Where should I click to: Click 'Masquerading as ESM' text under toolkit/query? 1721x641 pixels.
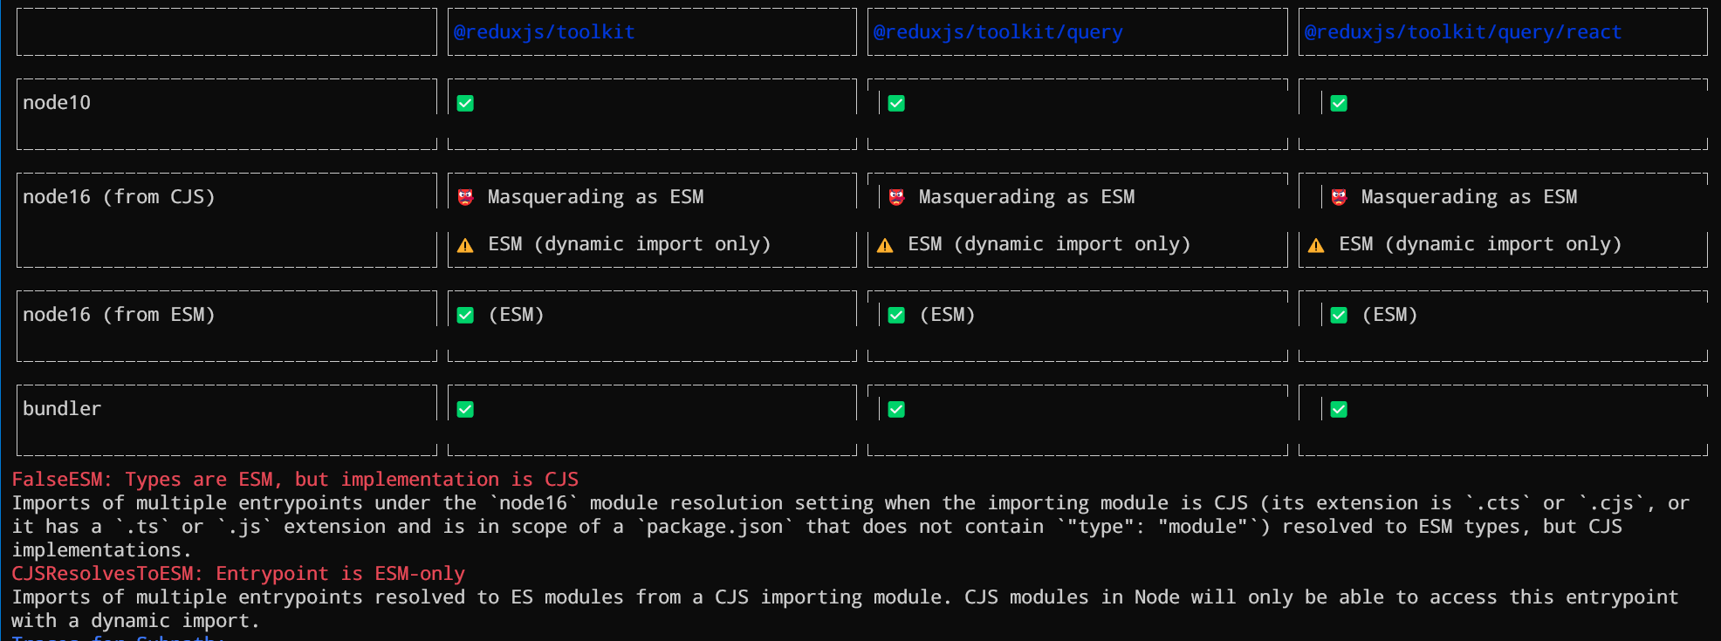point(1026,197)
